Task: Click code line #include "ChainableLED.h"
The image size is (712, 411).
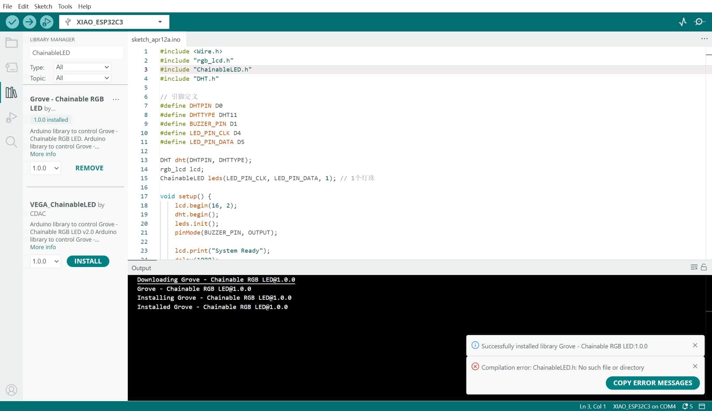Action: [x=206, y=69]
